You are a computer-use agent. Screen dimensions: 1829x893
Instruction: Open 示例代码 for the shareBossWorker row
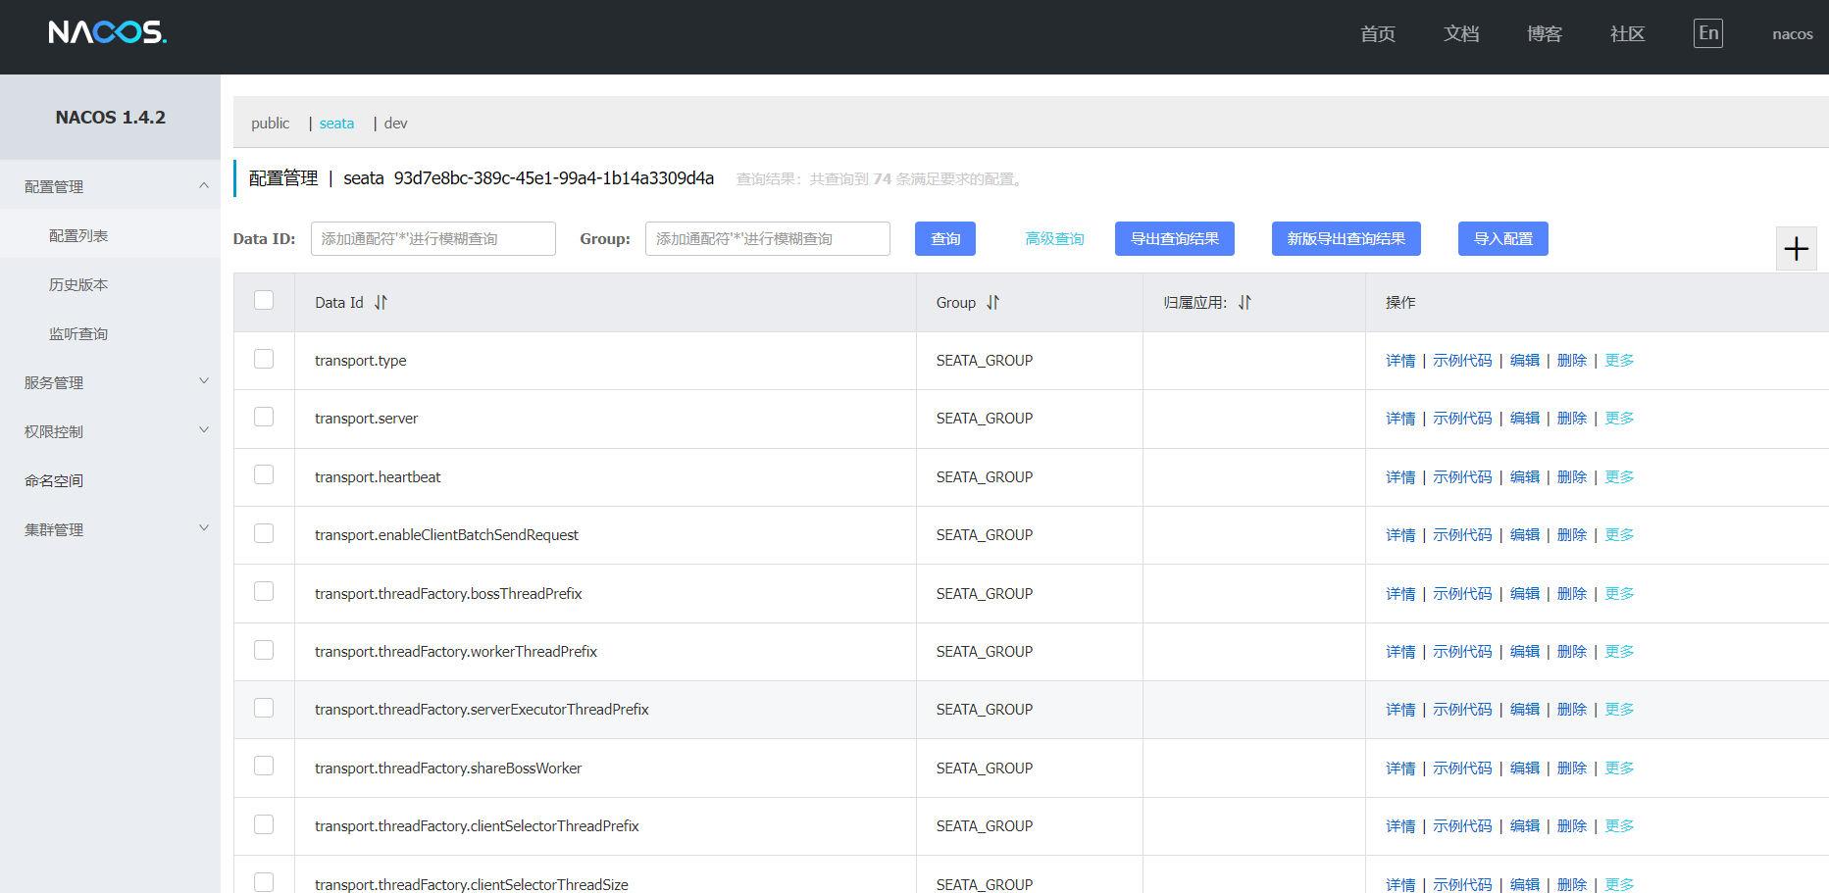click(x=1462, y=769)
